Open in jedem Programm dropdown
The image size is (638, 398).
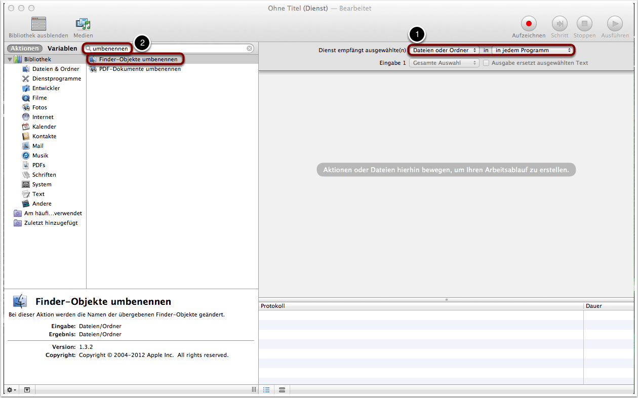533,50
